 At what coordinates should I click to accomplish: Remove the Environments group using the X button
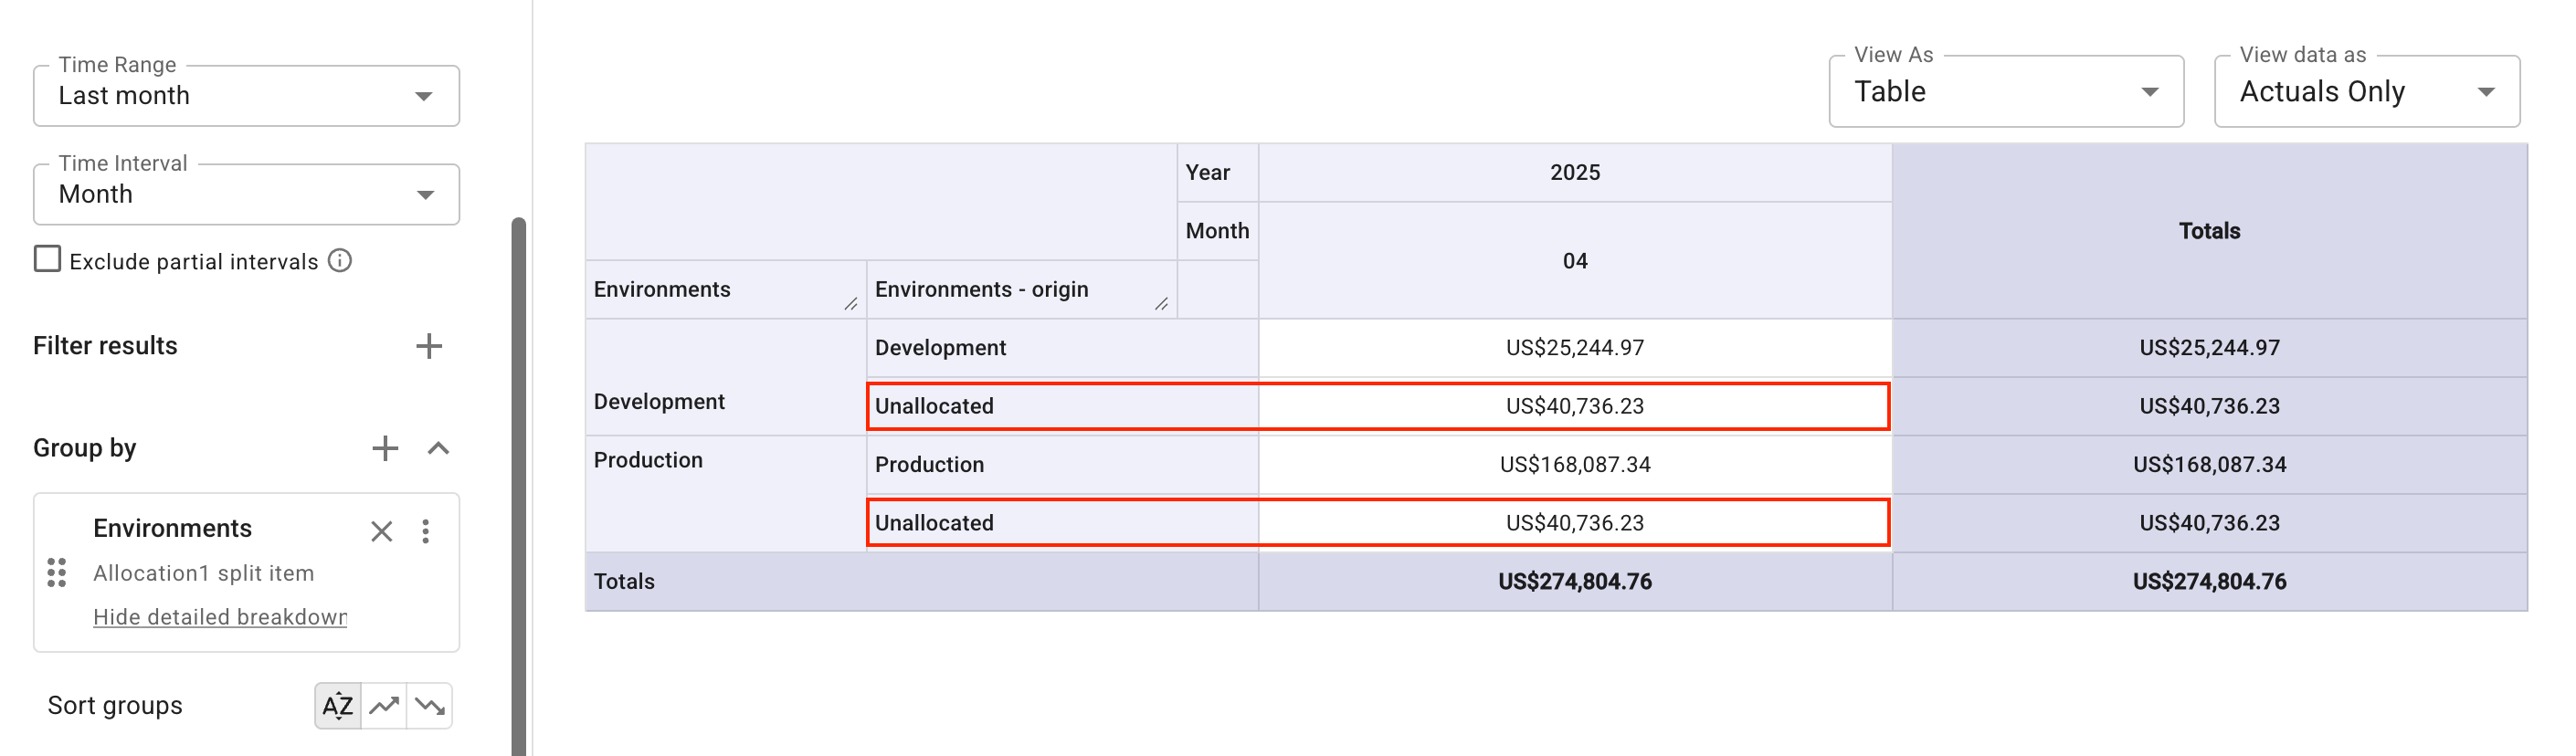[x=381, y=531]
